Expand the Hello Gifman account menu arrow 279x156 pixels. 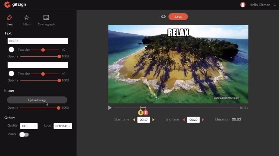click(x=275, y=5)
